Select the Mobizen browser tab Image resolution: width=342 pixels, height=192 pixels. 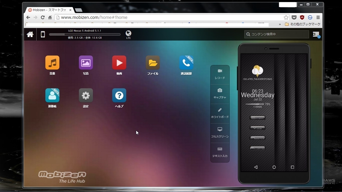click(x=49, y=10)
